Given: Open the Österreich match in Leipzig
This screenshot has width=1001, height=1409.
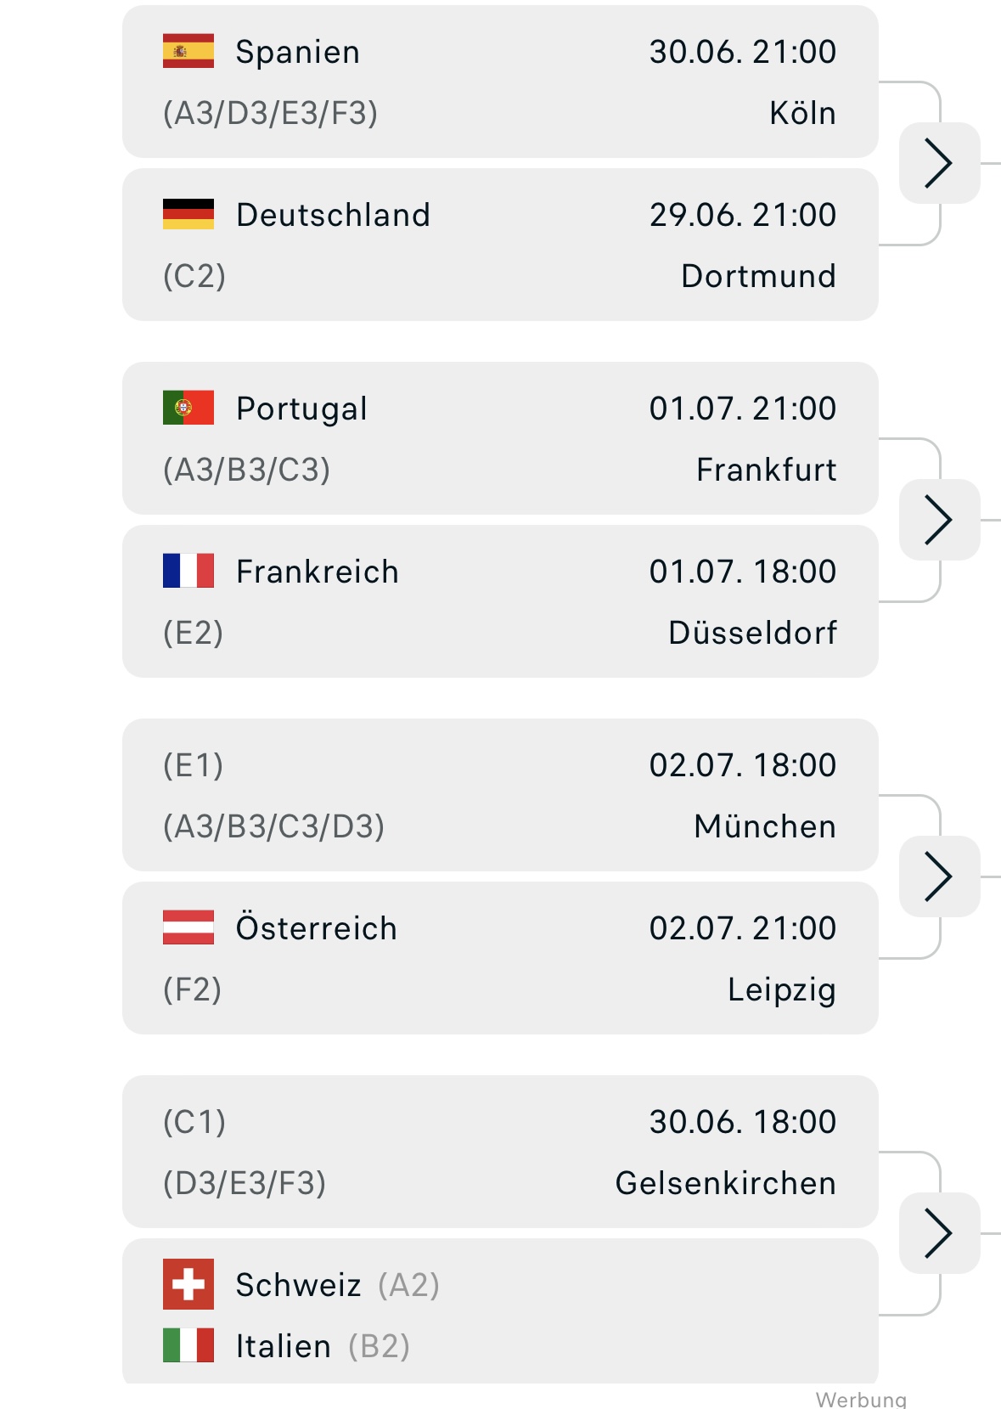Looking at the screenshot, I should coord(500,958).
